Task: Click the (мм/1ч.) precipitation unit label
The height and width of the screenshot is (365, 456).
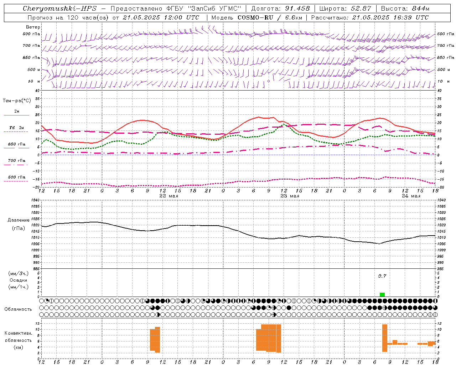Action: (19, 287)
